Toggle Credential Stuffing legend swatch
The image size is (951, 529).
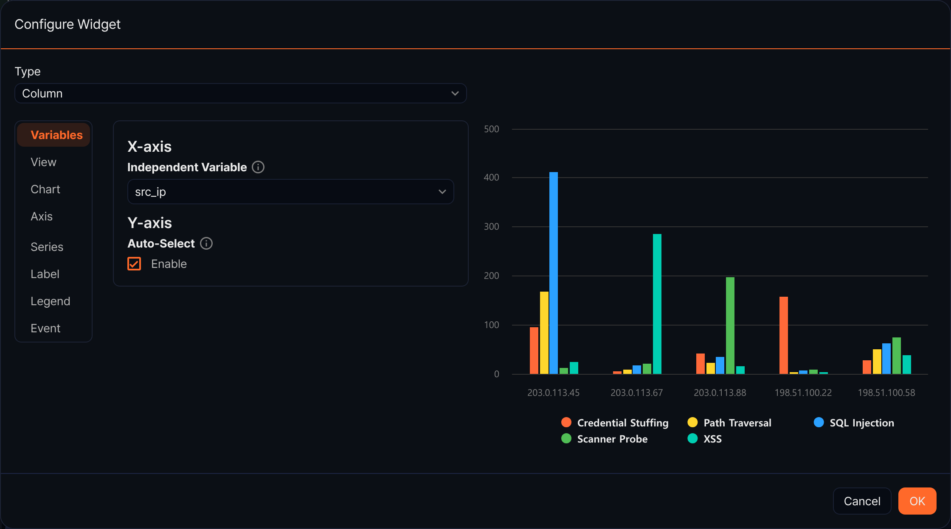coord(566,422)
